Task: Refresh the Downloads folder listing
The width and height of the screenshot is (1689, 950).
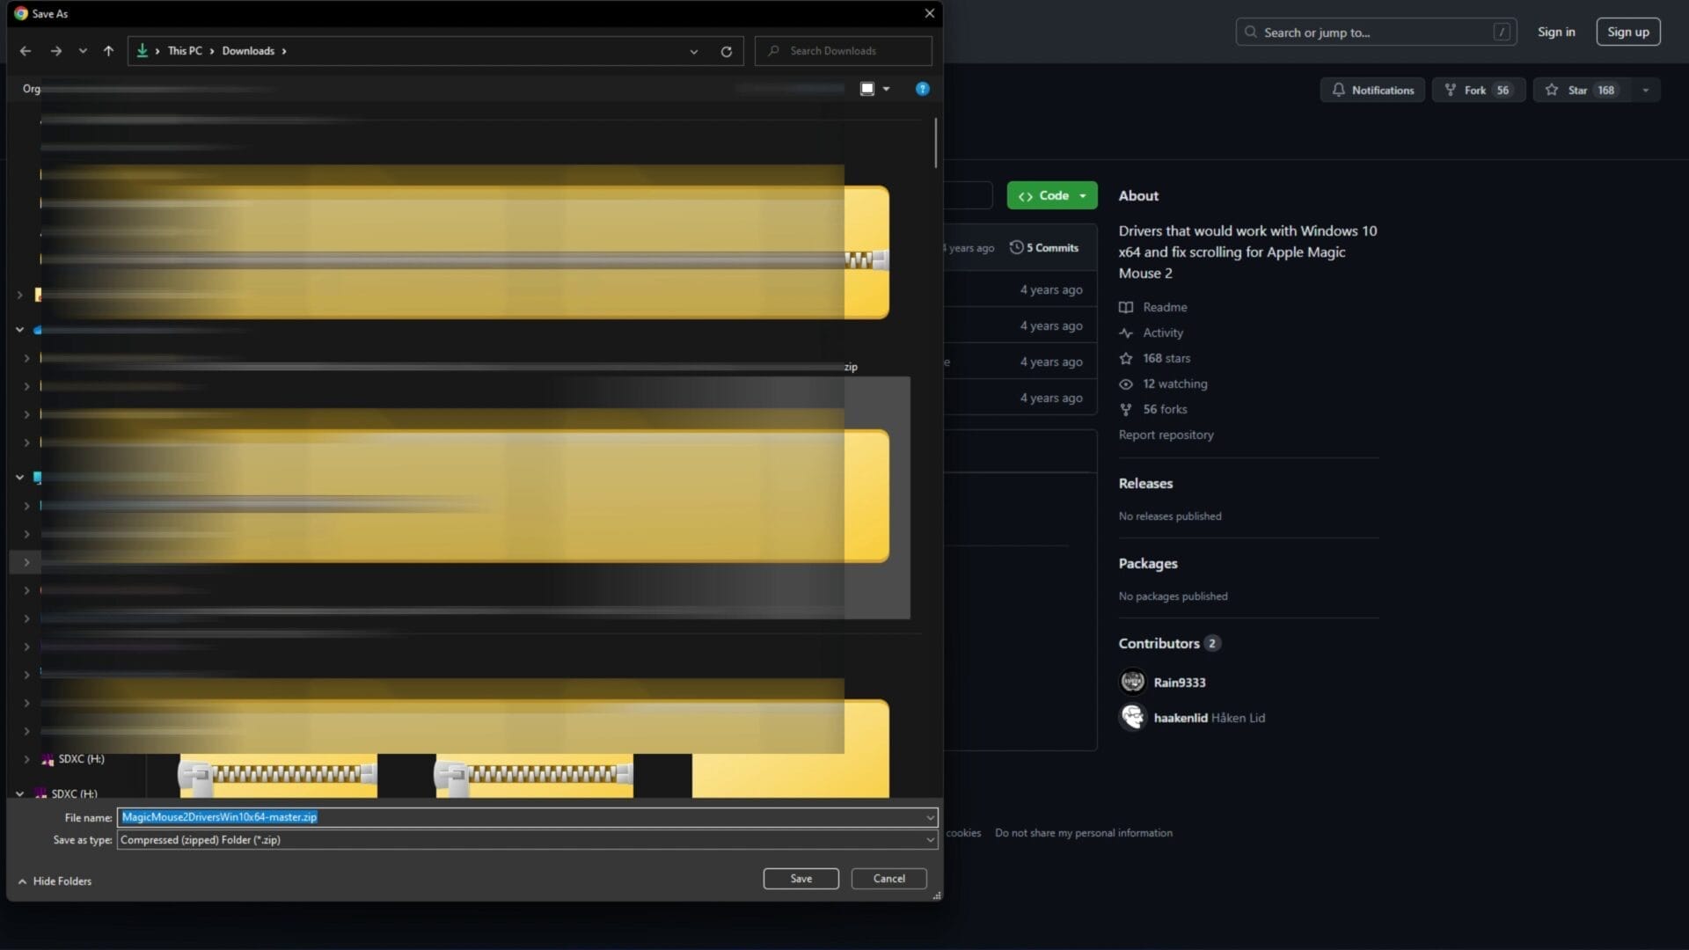Action: pos(726,51)
